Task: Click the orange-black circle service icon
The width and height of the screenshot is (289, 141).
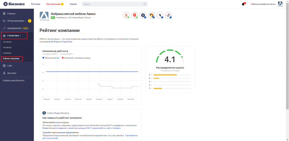Action: [x=152, y=15]
